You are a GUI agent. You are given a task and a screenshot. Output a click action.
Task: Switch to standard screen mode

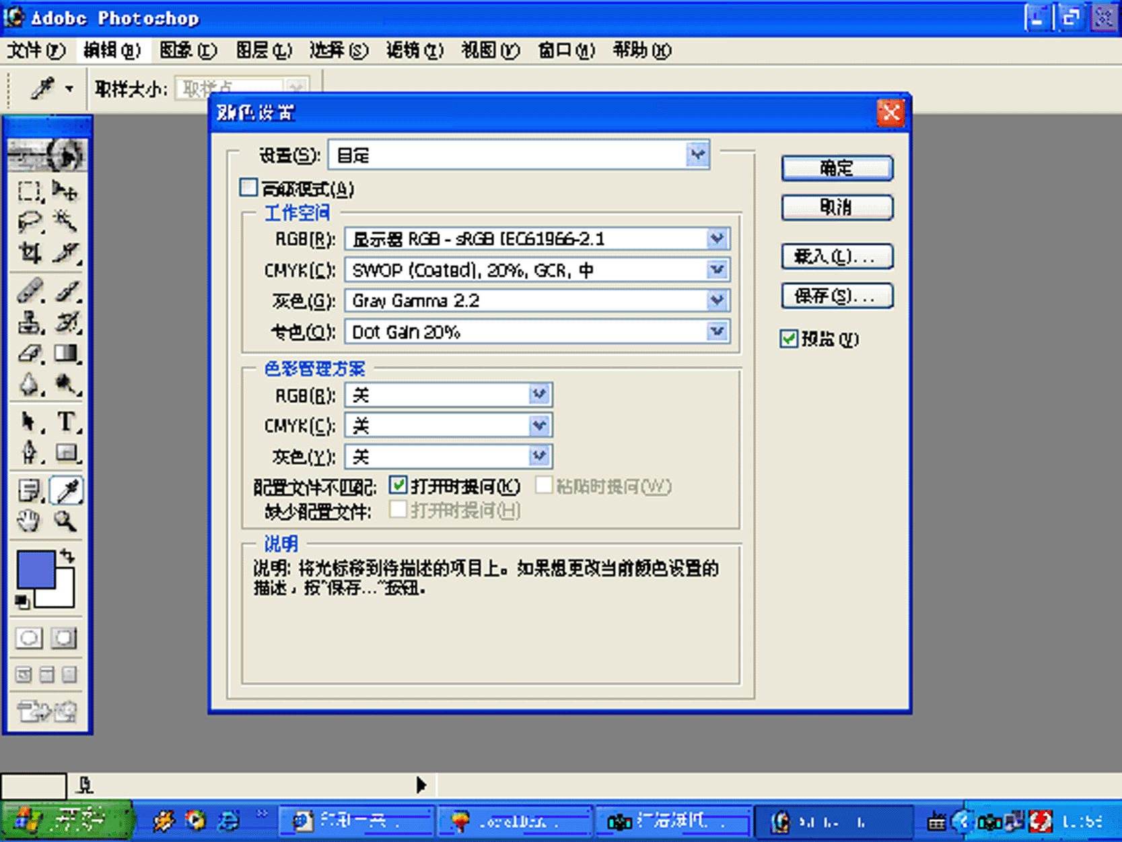pos(24,674)
